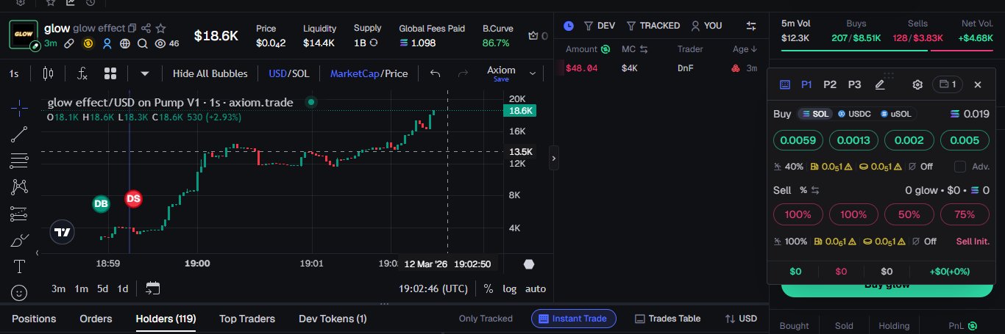Refresh the 1B supply value
The width and height of the screenshot is (1005, 334).
(374, 43)
